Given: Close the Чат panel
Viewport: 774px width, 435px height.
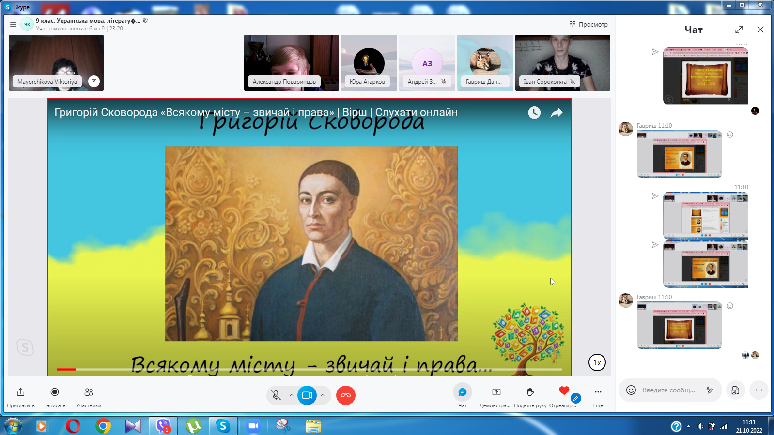Looking at the screenshot, I should [760, 30].
